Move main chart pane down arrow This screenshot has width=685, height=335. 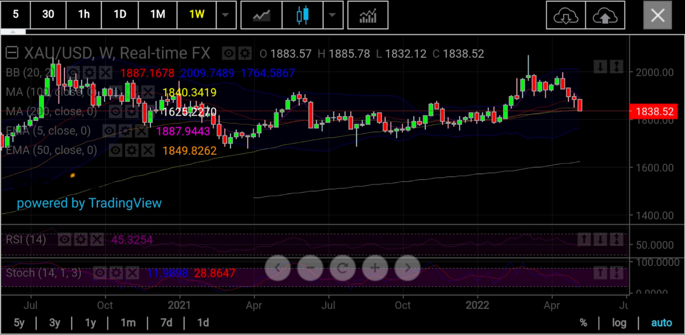[x=600, y=67]
